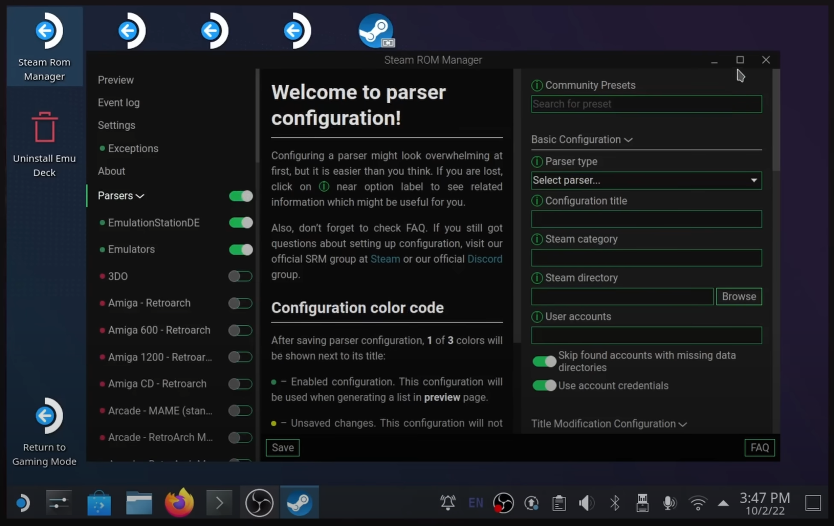Launch Firefox from the taskbar
834x526 pixels.
[180, 503]
